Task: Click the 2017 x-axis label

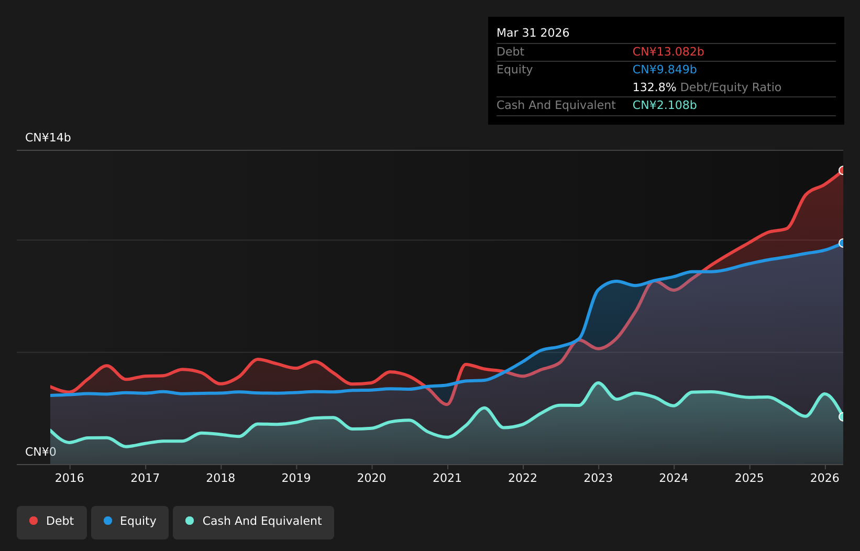Action: pos(145,478)
